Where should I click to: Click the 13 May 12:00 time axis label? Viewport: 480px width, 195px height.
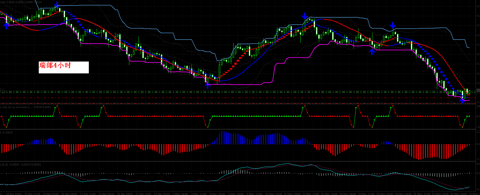click(x=311, y=194)
